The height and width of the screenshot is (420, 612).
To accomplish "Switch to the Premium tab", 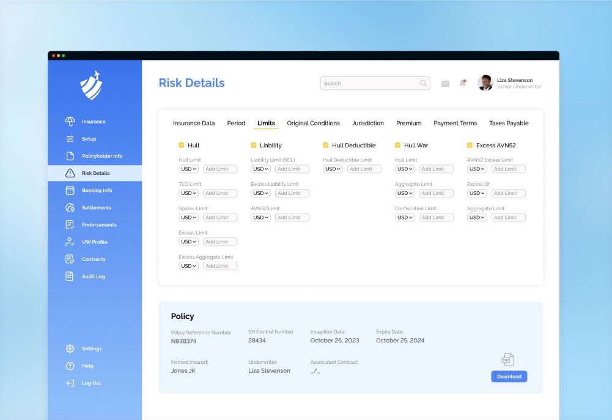I will (408, 123).
